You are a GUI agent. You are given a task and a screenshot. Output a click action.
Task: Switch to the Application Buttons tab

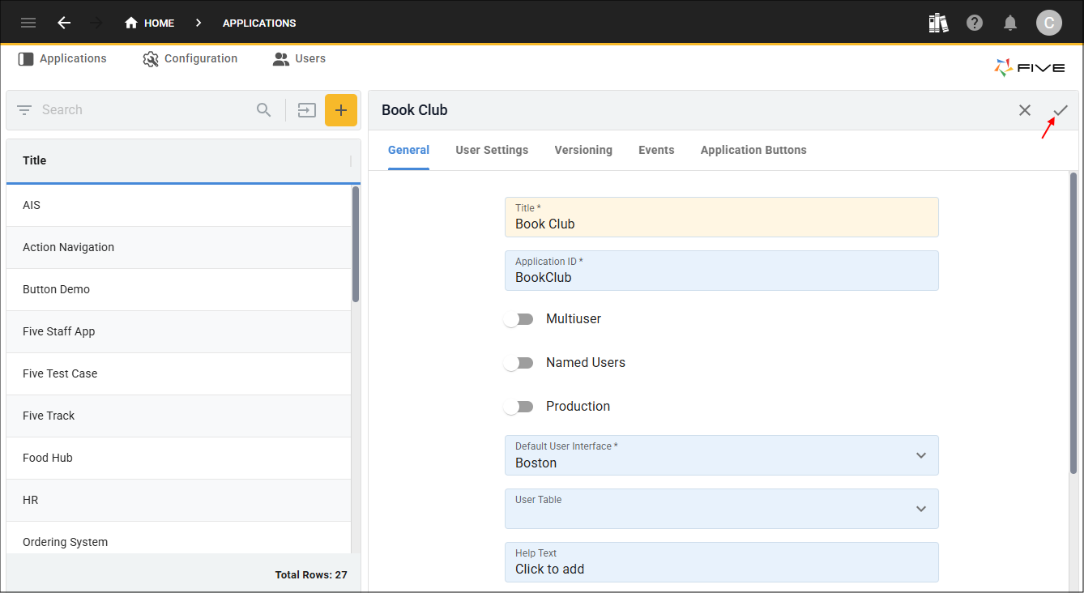(x=753, y=150)
